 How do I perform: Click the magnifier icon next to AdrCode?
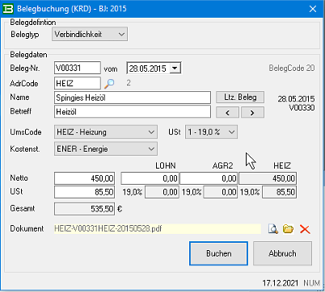pos(109,84)
